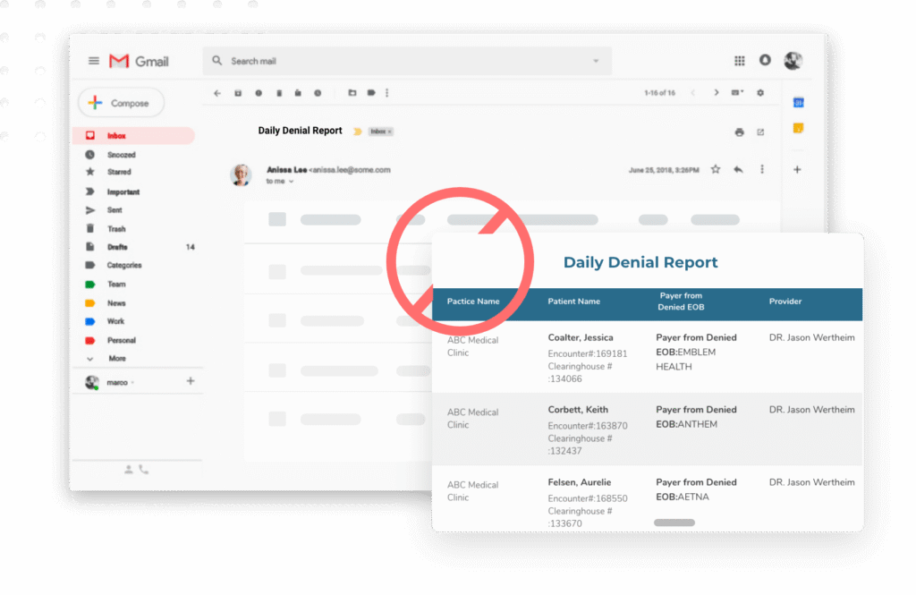916x595 pixels.
Task: Open the Trash folder
Action: pos(116,228)
